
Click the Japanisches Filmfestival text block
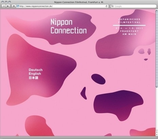point(129,21)
